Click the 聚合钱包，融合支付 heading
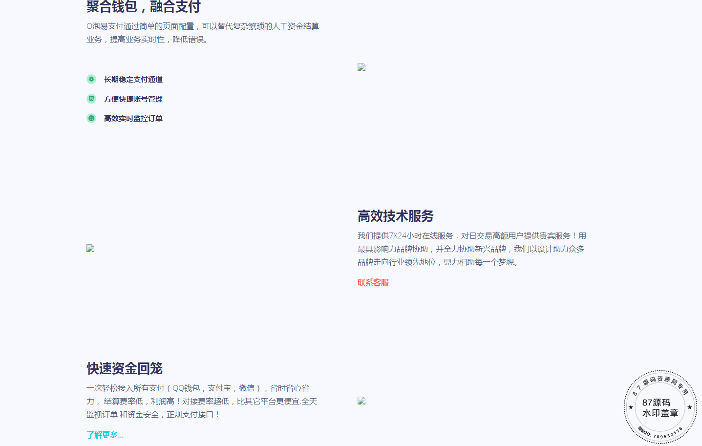Viewport: 702px width, 446px height. pos(144,7)
